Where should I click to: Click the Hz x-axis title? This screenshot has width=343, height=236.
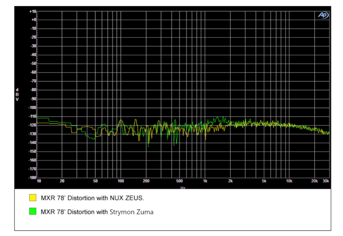(x=183, y=188)
